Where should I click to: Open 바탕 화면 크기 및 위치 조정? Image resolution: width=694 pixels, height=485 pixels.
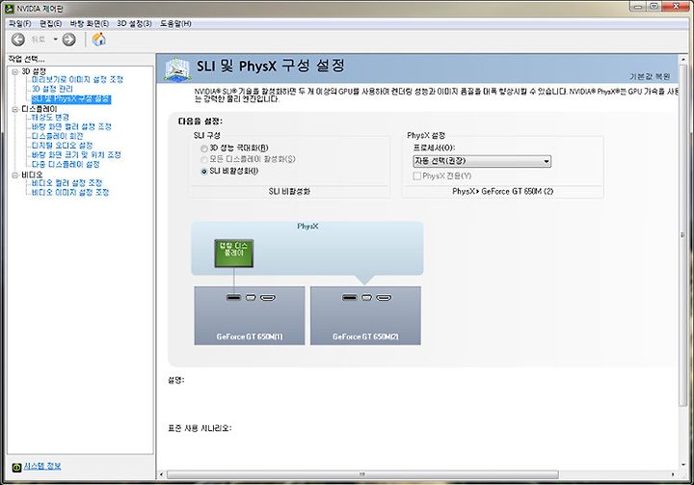pos(76,155)
